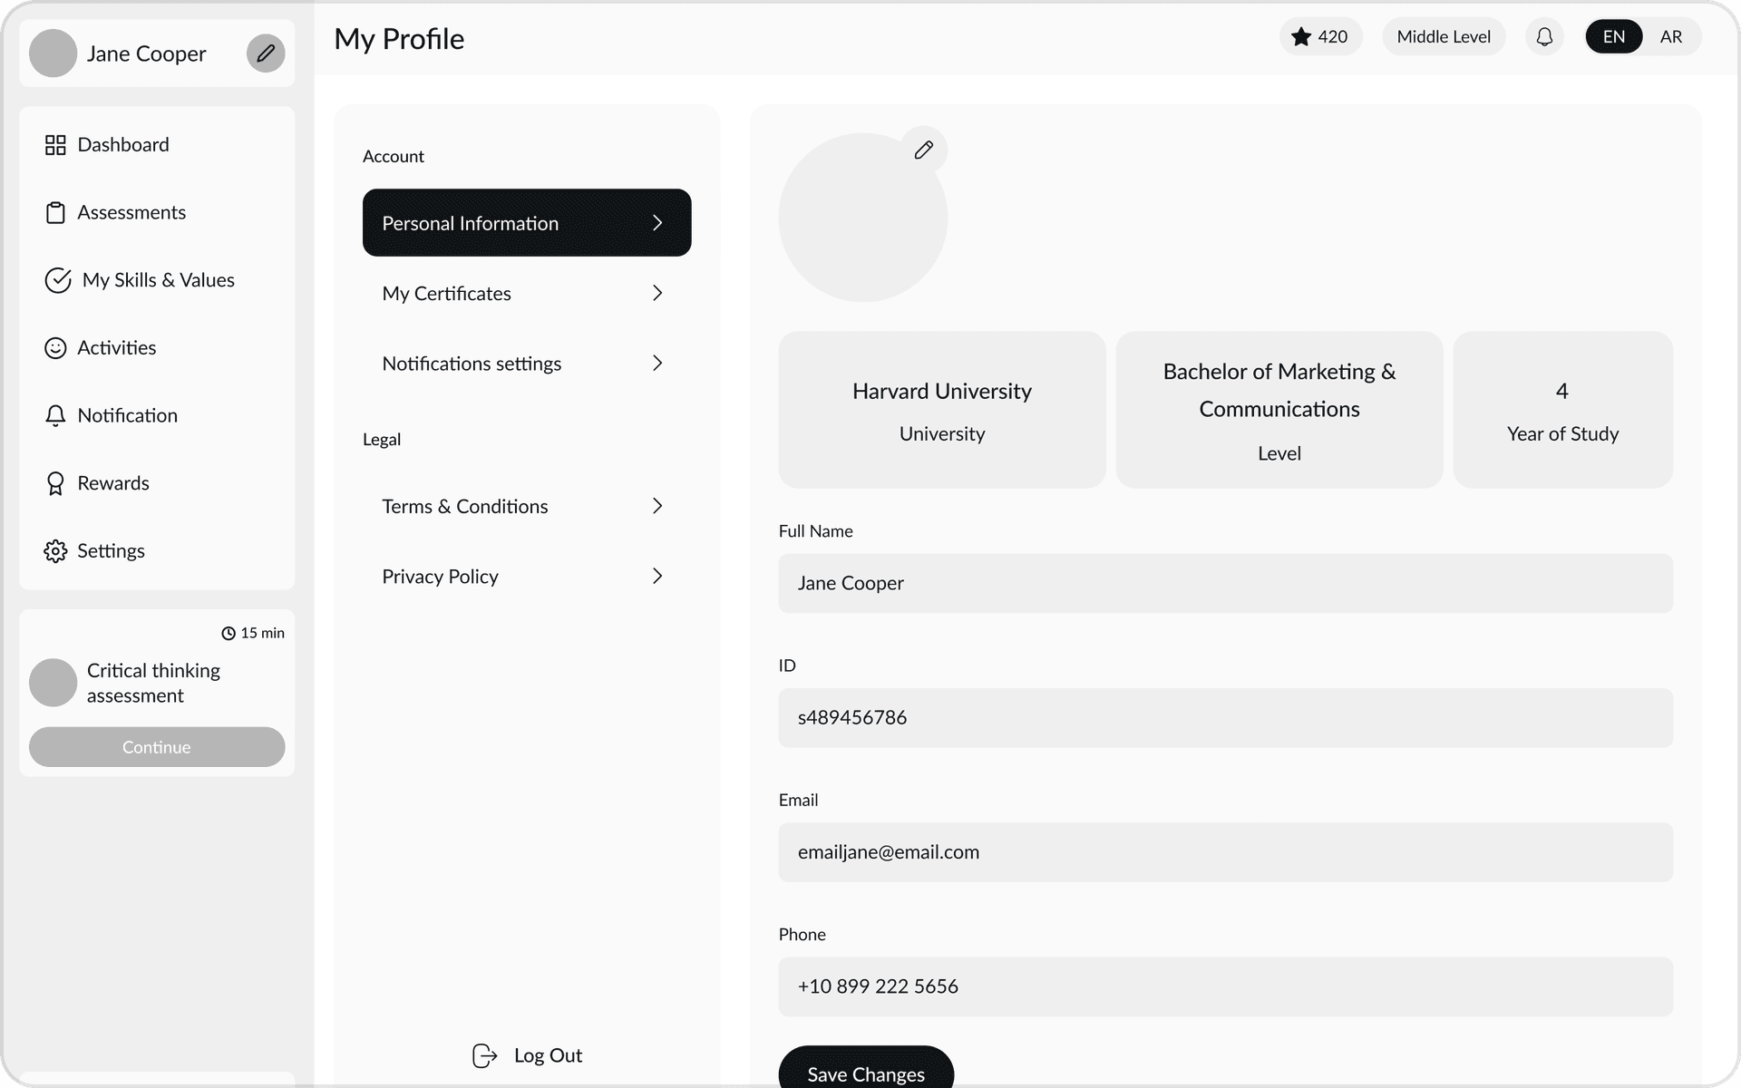Open Settings via the gear icon
Screen dimensions: 1741x1088
point(55,550)
